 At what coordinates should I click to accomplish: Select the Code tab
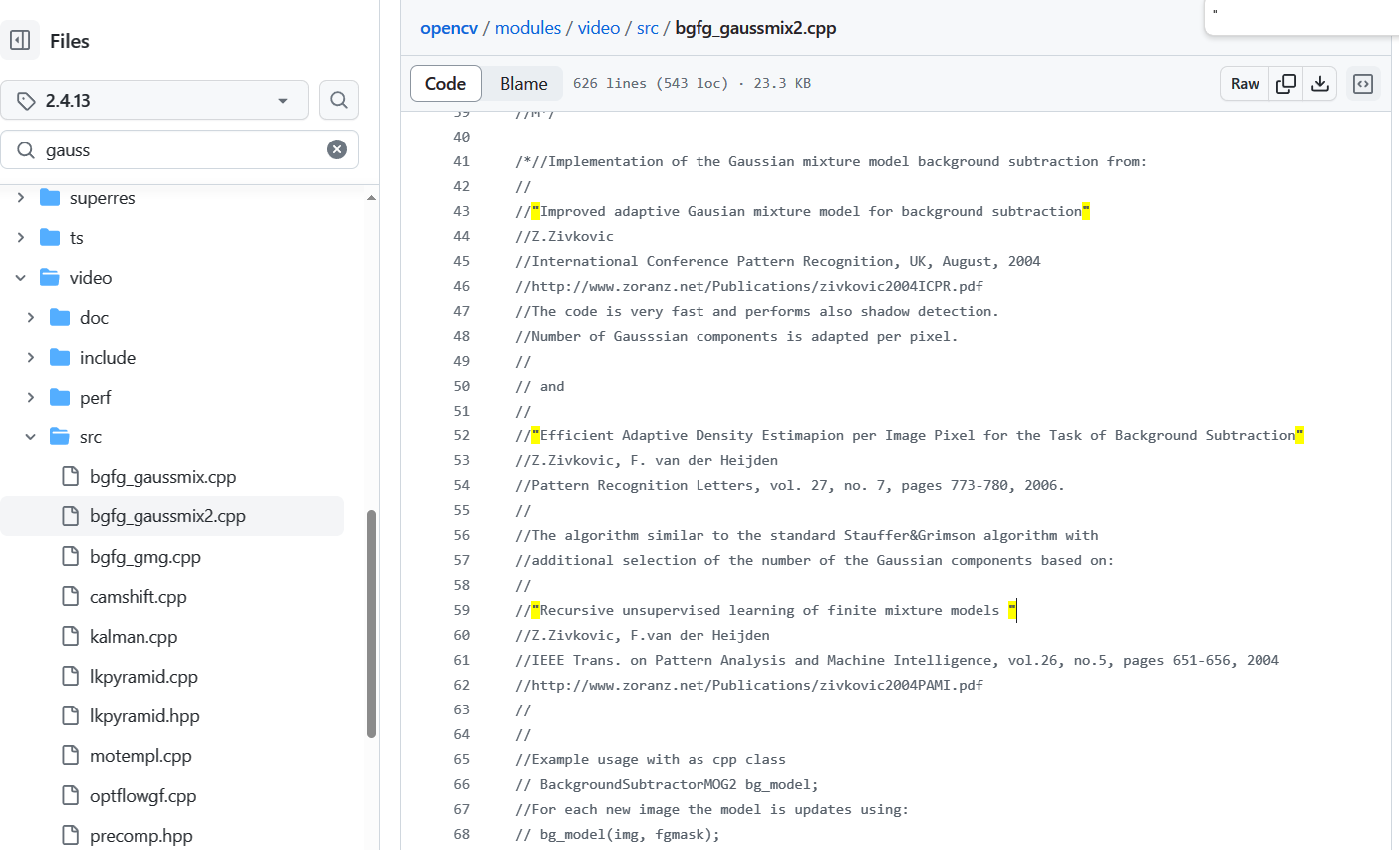click(x=445, y=83)
